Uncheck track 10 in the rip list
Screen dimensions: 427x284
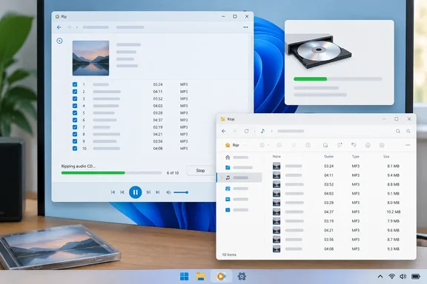tap(75, 149)
